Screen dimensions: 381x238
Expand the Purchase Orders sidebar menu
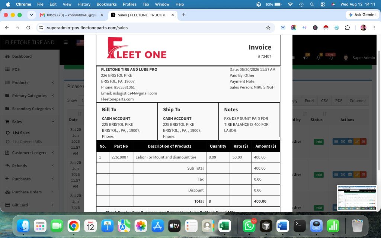29,192
